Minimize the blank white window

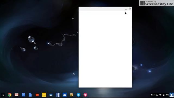126,9
